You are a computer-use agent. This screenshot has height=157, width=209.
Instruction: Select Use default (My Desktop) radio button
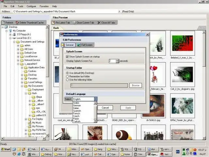[x=68, y=73]
